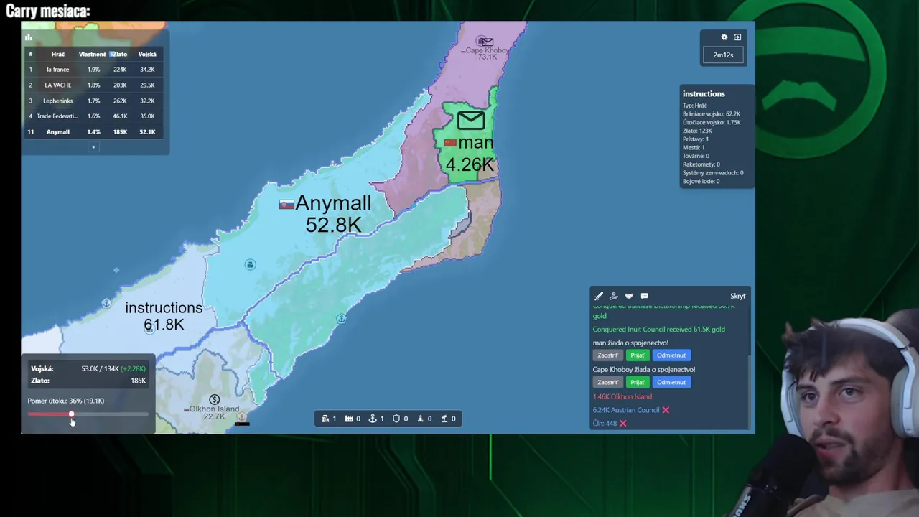Image resolution: width=919 pixels, height=517 pixels.
Task: Click the red flag beside man
Action: pos(450,143)
